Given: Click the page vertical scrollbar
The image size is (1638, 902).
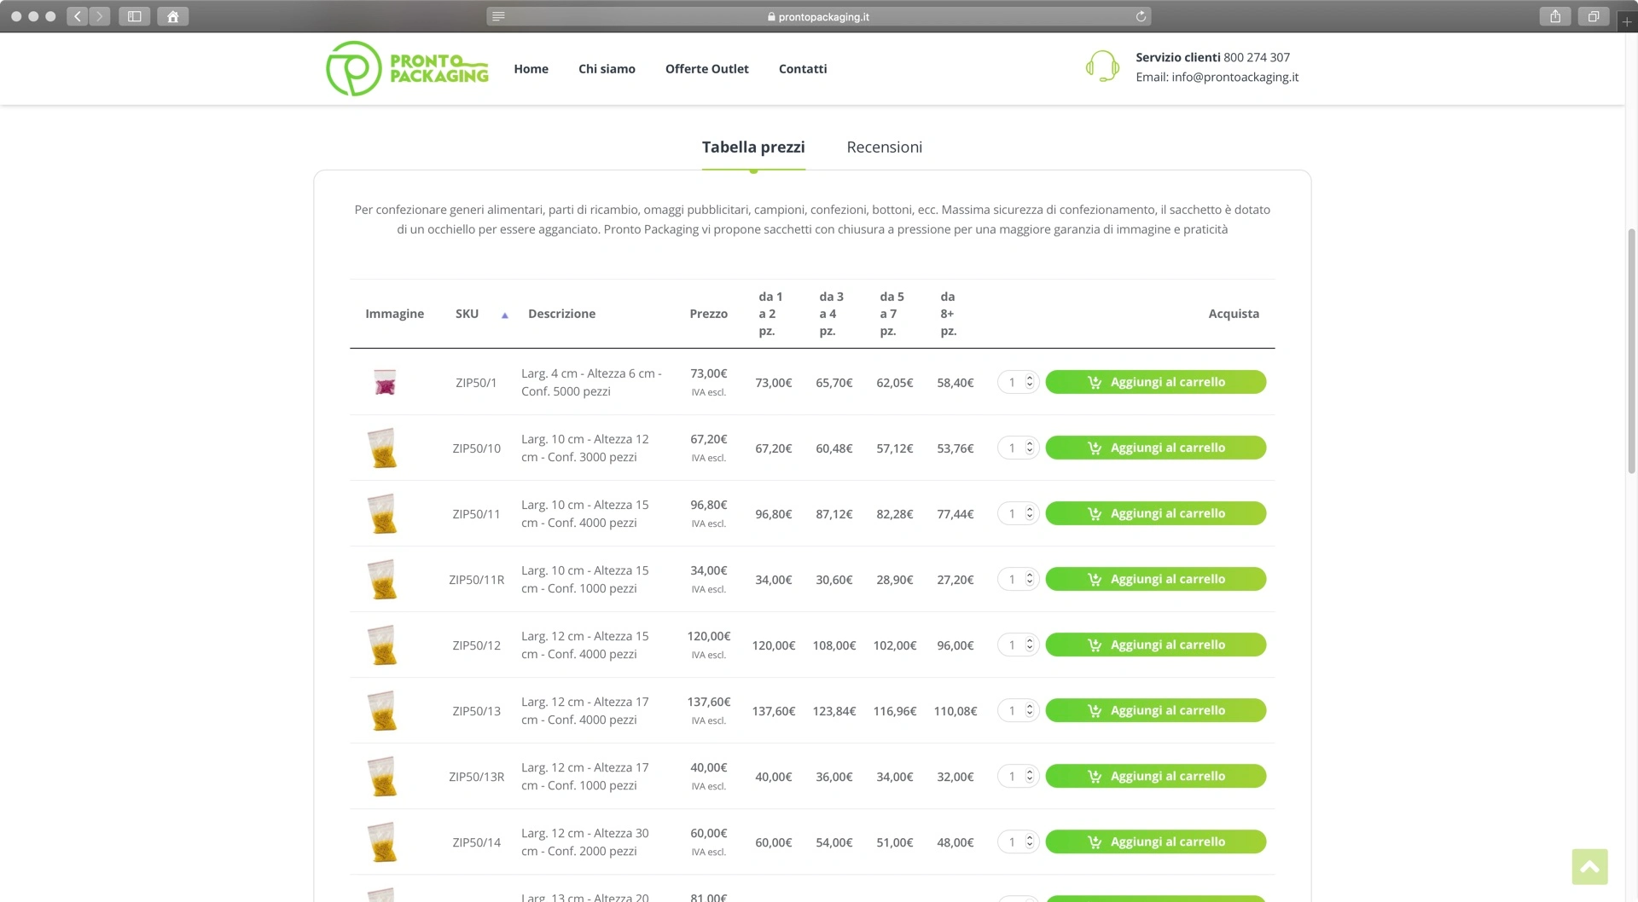Looking at the screenshot, I should tap(1631, 350).
